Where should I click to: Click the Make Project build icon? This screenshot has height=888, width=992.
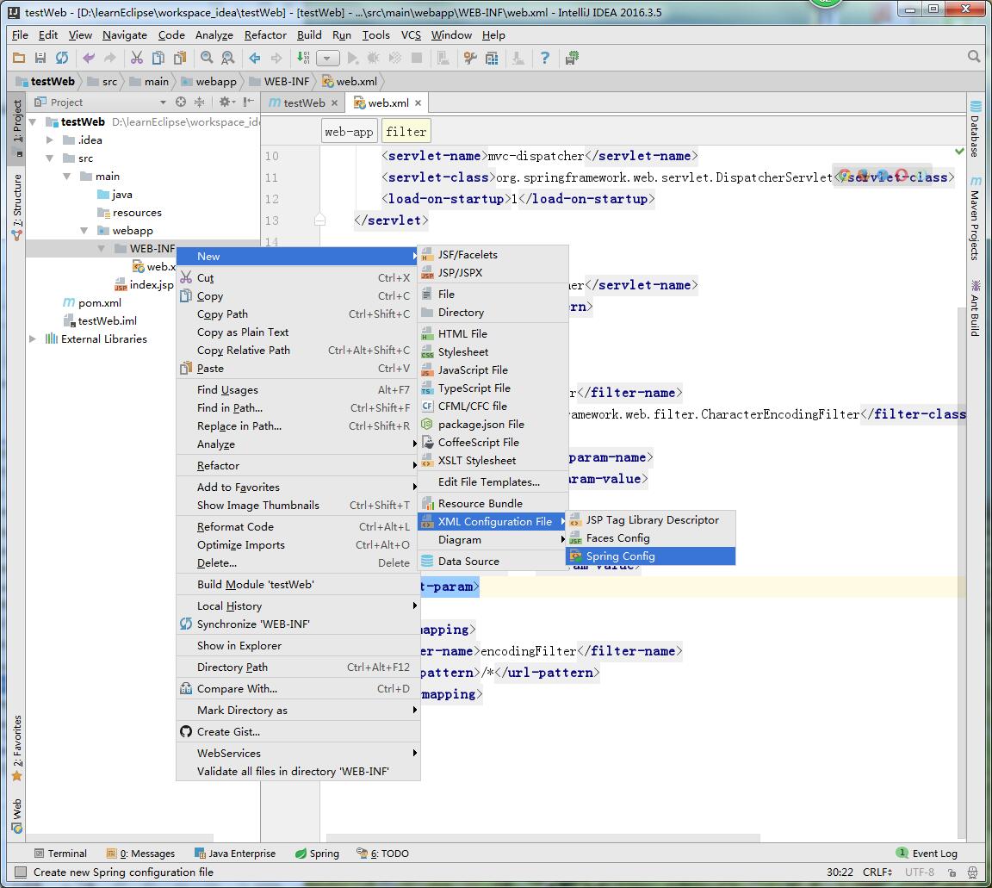[x=304, y=59]
